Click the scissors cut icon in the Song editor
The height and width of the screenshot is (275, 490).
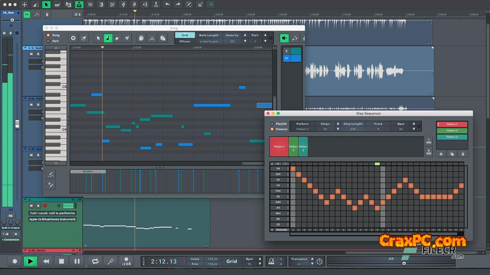[152, 38]
